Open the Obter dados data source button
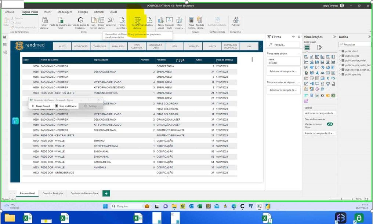 tap(44, 23)
